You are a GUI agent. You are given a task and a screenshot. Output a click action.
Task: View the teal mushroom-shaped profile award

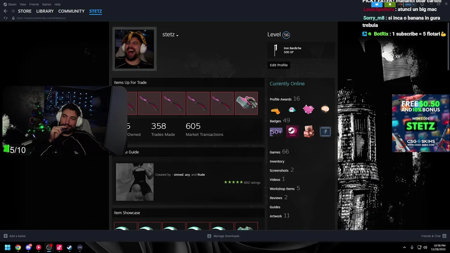click(x=292, y=110)
